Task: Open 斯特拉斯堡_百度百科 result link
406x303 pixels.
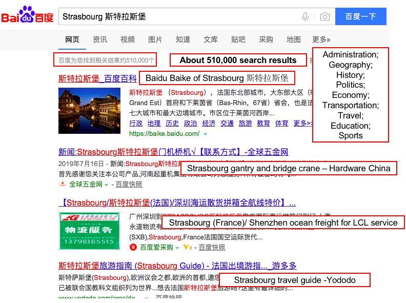Action: pyautogui.click(x=97, y=78)
